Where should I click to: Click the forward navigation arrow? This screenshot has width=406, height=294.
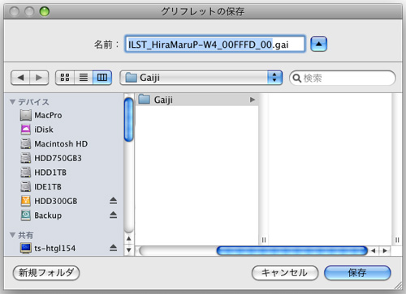pos(39,78)
